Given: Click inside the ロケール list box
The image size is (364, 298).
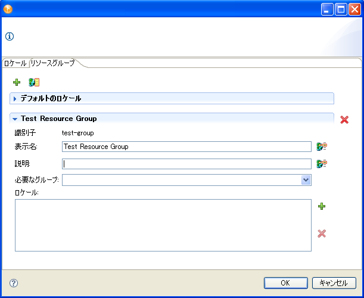Looking at the screenshot, I should point(163,225).
